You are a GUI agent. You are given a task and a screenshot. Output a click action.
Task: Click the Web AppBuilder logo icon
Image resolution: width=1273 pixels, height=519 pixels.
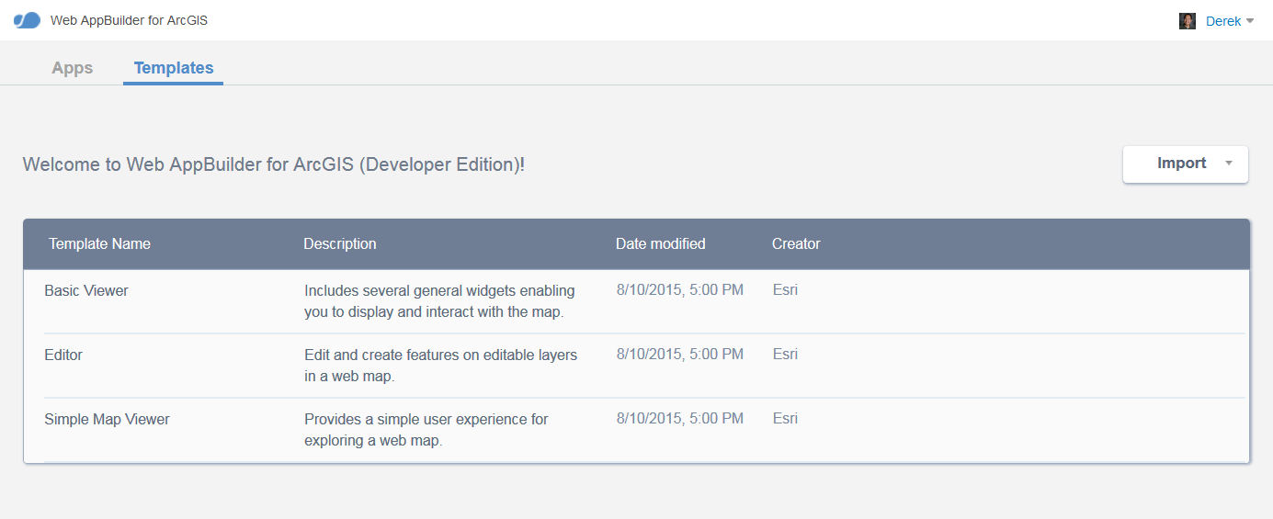[x=27, y=20]
